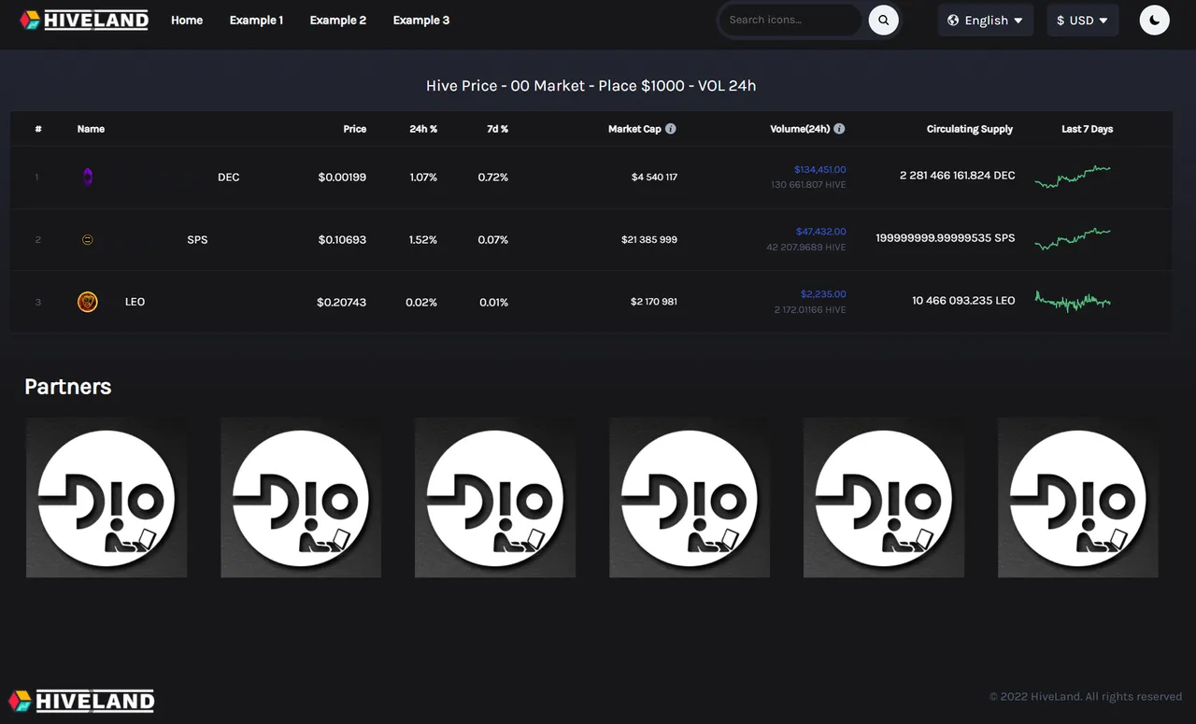
Task: Click the Last 7 Days column header
Action: click(1088, 129)
